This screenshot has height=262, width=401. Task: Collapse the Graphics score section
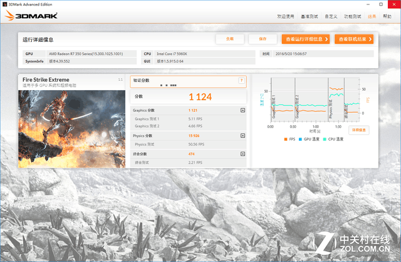(x=242, y=111)
